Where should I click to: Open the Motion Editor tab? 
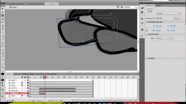click(x=50, y=74)
